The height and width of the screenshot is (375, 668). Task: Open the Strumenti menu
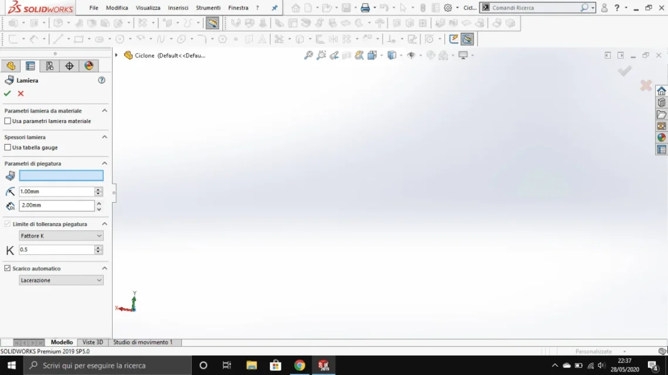[208, 8]
